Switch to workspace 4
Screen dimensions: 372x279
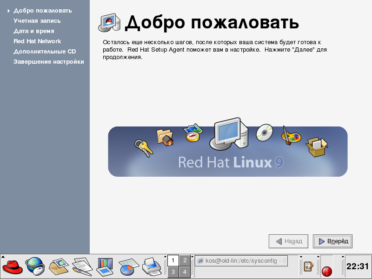[x=185, y=272]
